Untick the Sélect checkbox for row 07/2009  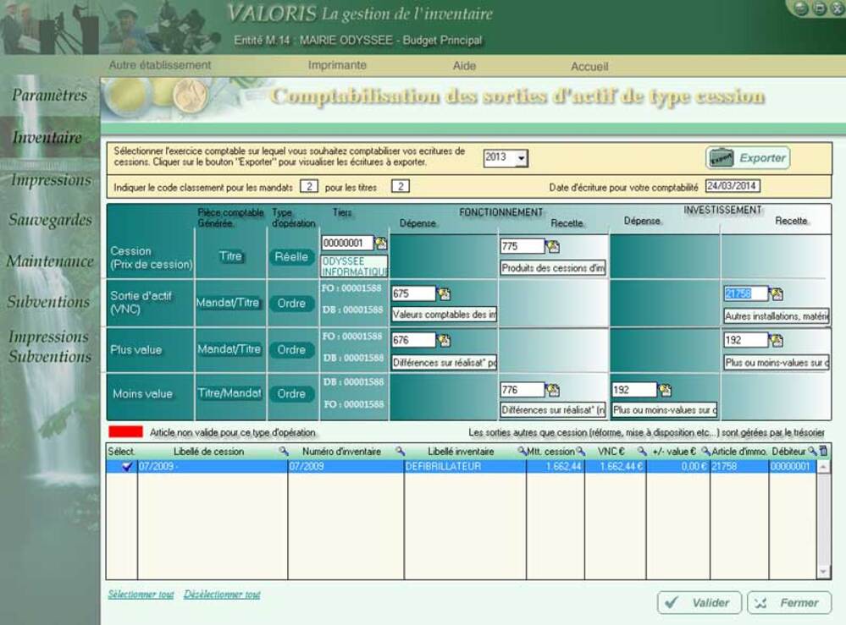coord(127,467)
